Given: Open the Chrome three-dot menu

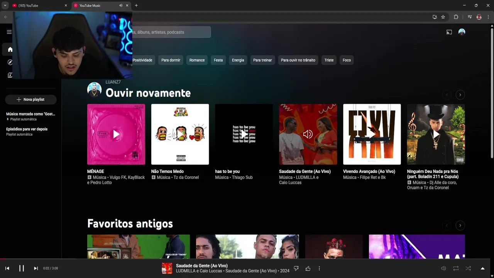Looking at the screenshot, I should click(x=488, y=17).
